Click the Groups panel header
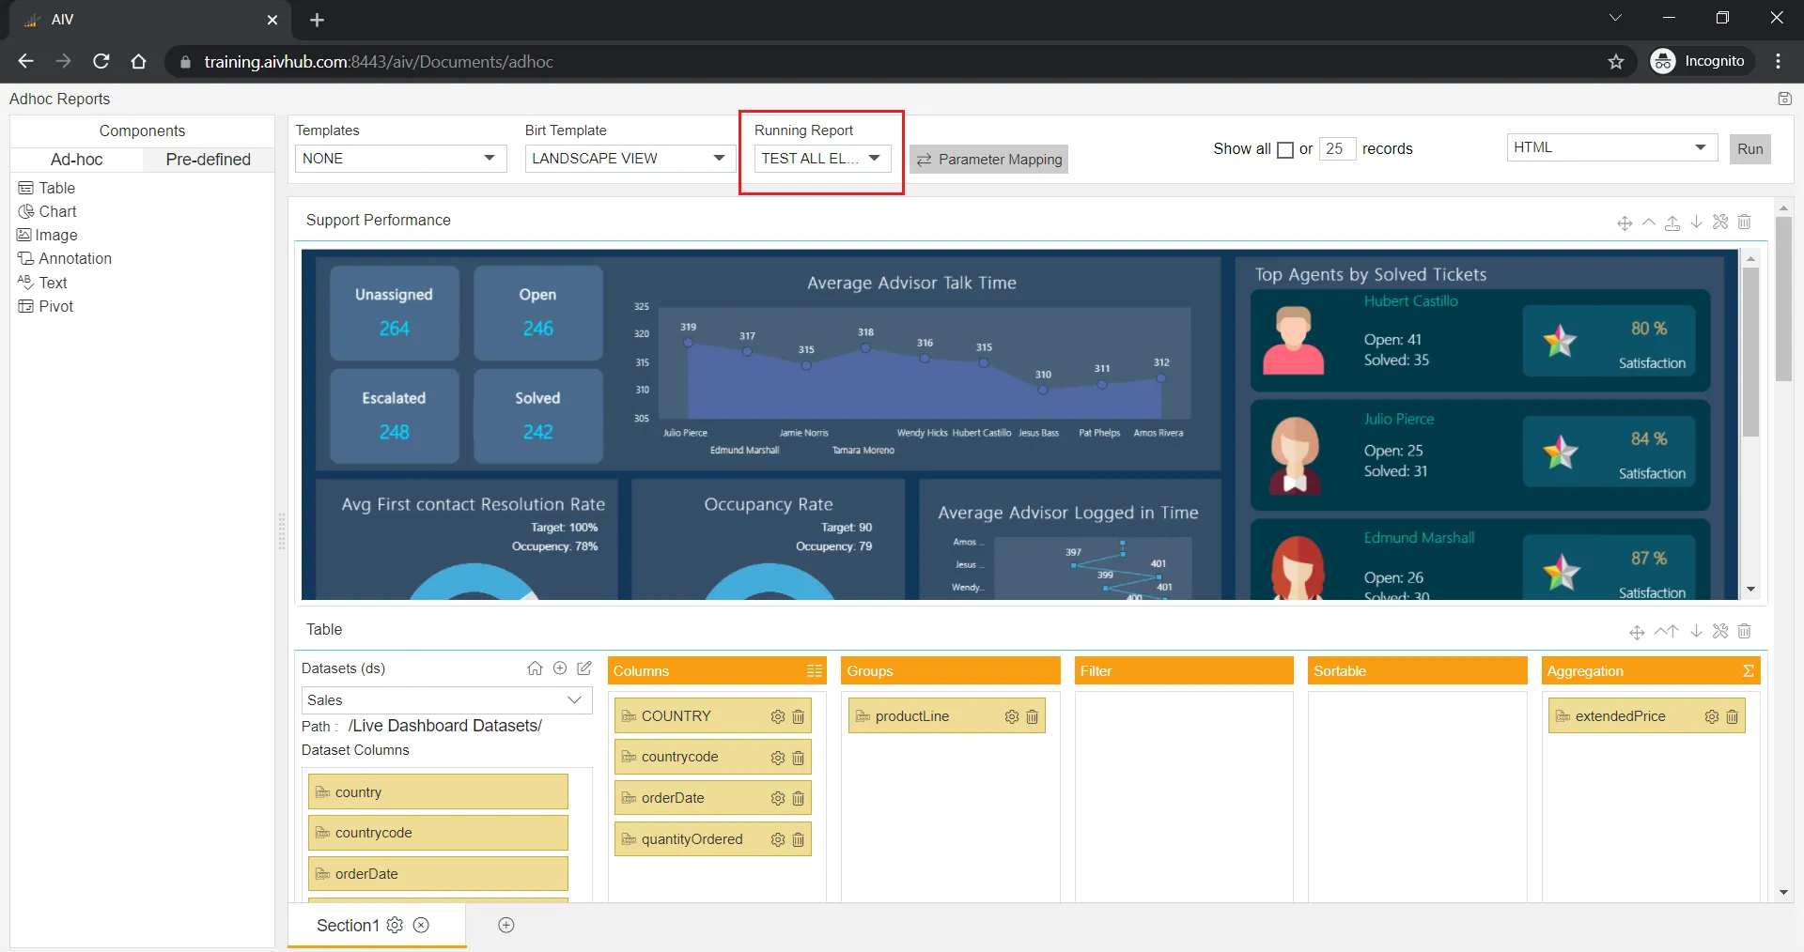1804x952 pixels. (950, 671)
